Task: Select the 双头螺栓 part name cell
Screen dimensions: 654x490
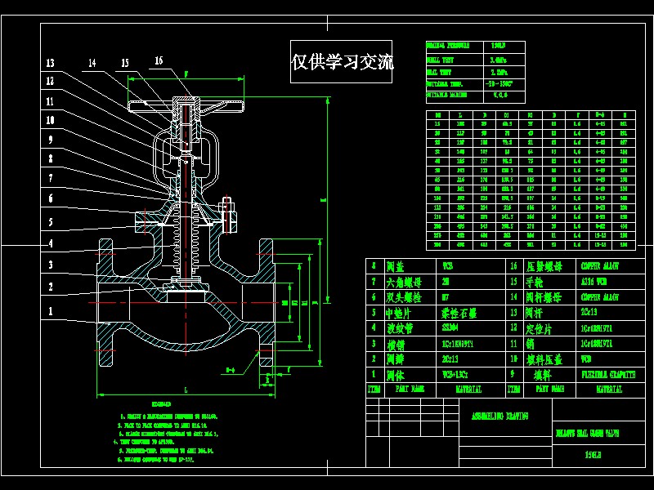Action: click(404, 297)
